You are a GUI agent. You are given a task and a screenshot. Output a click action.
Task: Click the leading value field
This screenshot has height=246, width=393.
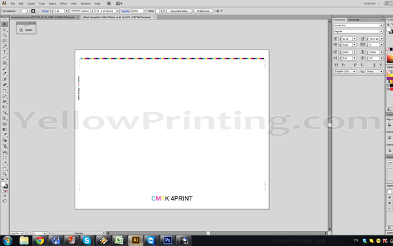[374, 39]
